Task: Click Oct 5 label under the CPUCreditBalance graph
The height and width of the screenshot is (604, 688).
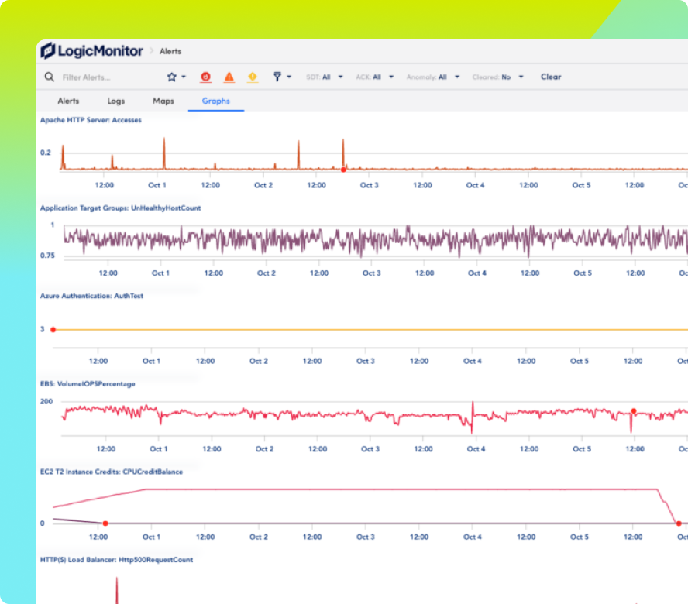Action: (x=580, y=537)
